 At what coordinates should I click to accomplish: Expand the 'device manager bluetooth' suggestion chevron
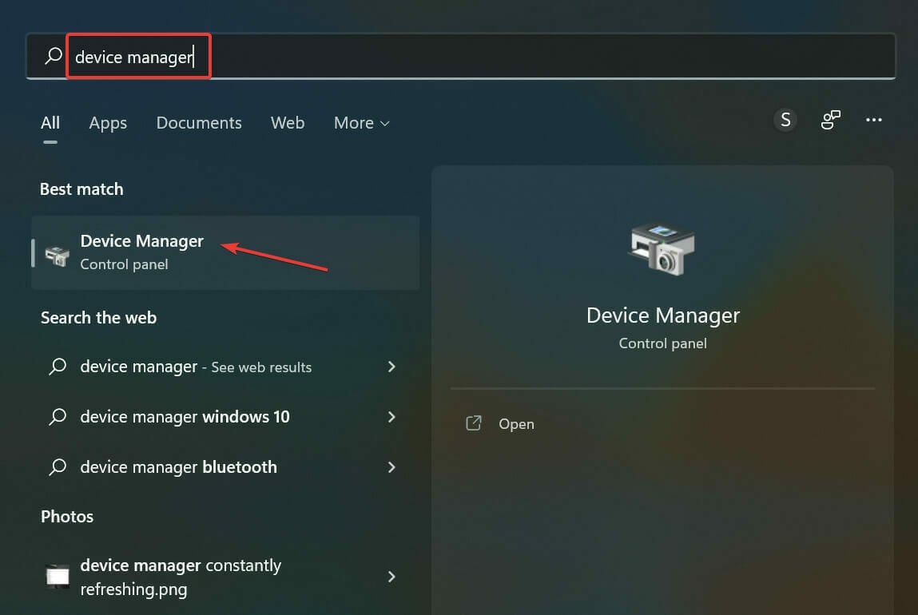click(391, 467)
